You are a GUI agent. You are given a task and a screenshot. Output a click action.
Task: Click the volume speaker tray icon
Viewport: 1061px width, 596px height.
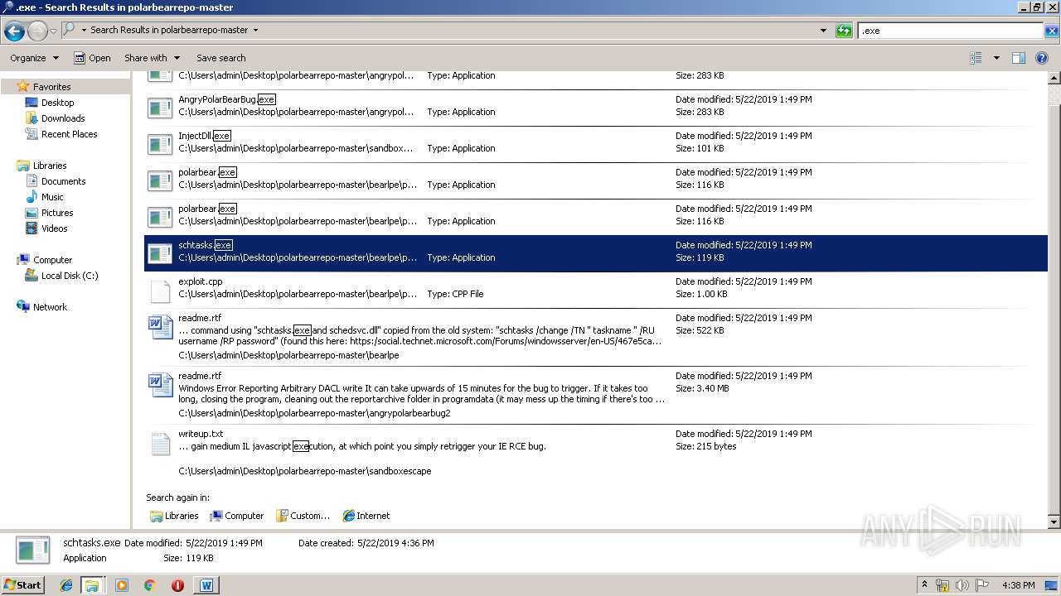tap(962, 584)
